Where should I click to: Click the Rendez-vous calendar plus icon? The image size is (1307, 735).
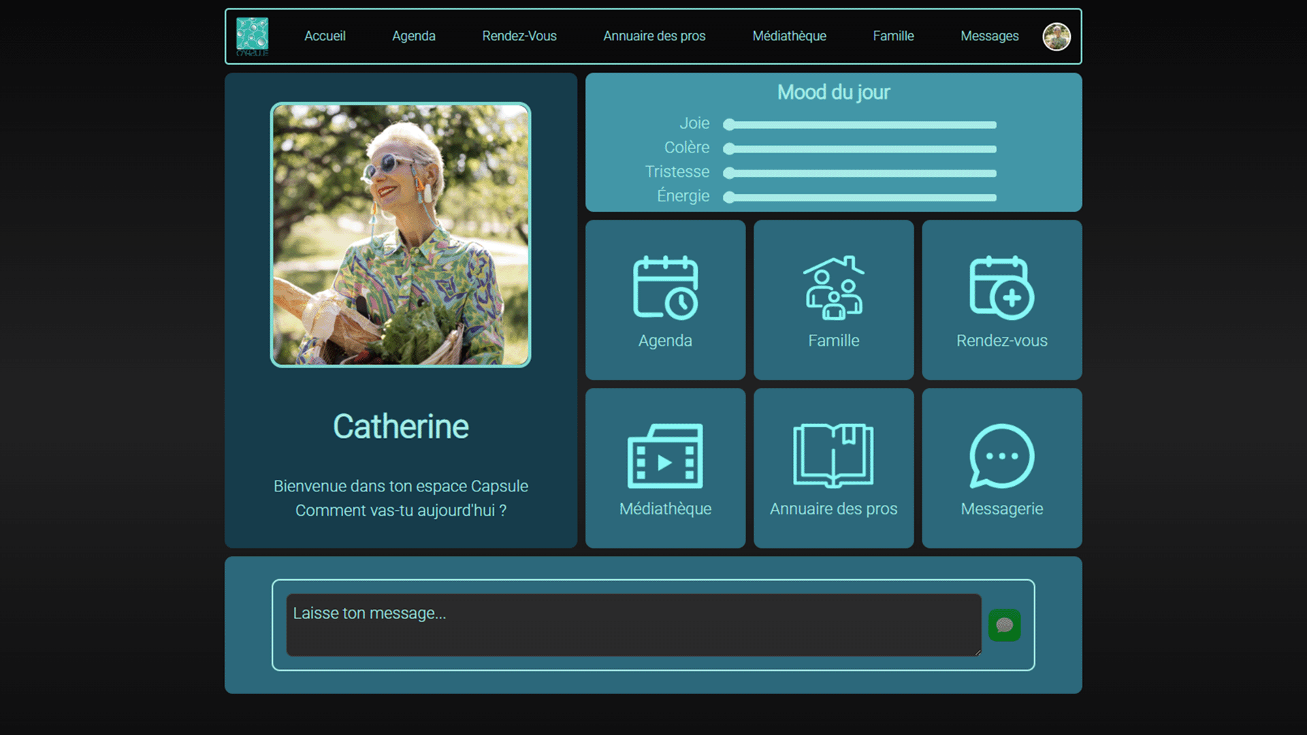click(x=1001, y=287)
